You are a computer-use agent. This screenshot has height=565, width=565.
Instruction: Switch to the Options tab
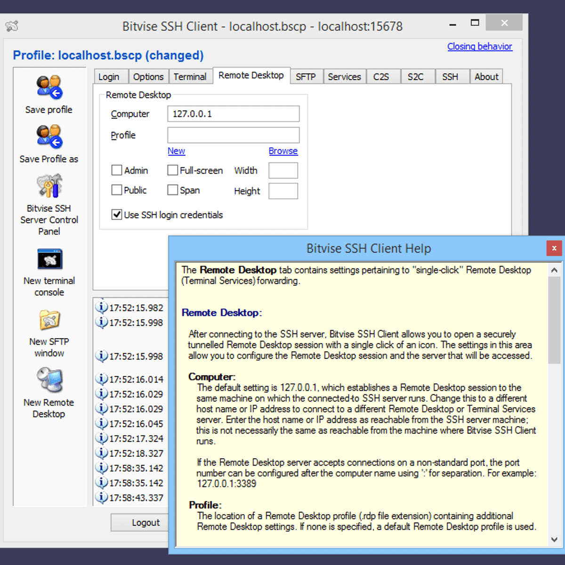[x=148, y=77]
